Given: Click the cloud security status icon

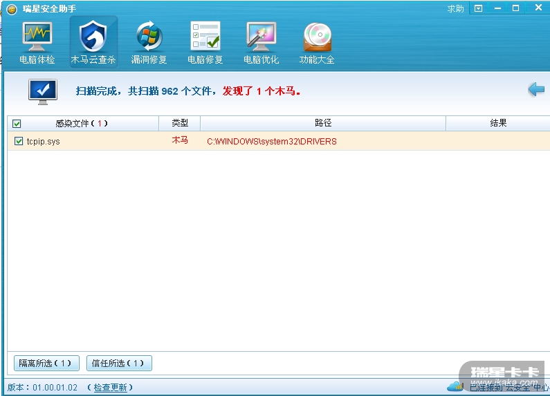Looking at the screenshot, I should point(455,386).
